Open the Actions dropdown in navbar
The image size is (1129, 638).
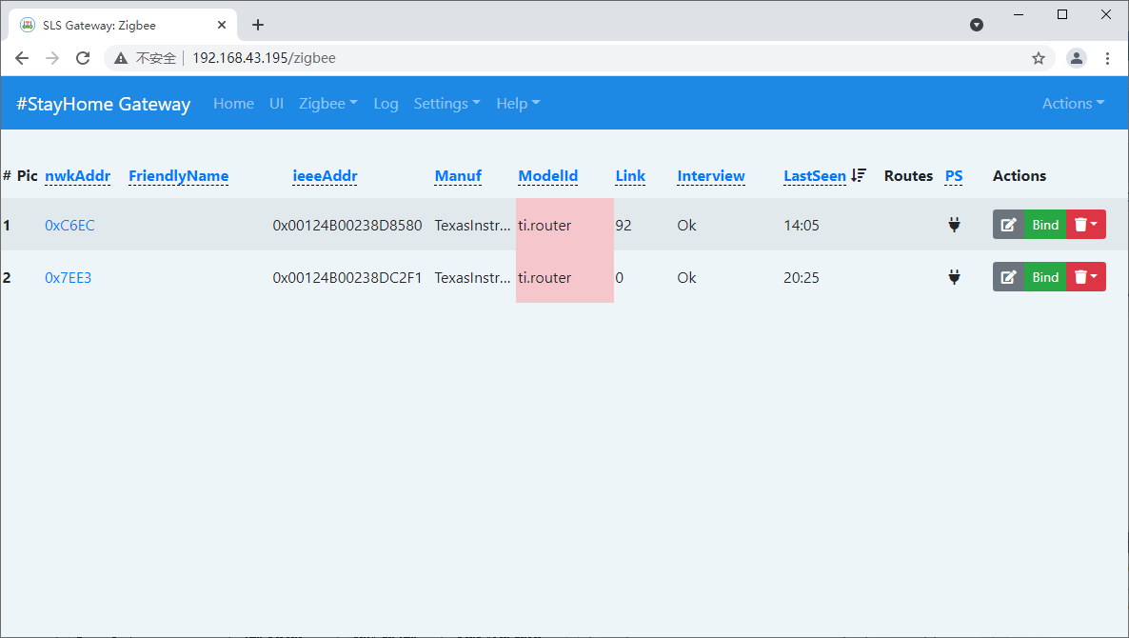(1073, 104)
